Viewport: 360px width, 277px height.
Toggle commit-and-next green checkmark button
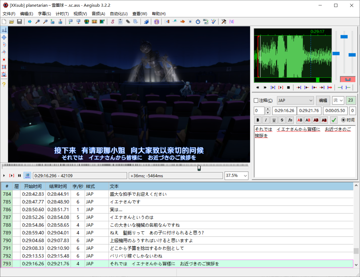coord(334,120)
